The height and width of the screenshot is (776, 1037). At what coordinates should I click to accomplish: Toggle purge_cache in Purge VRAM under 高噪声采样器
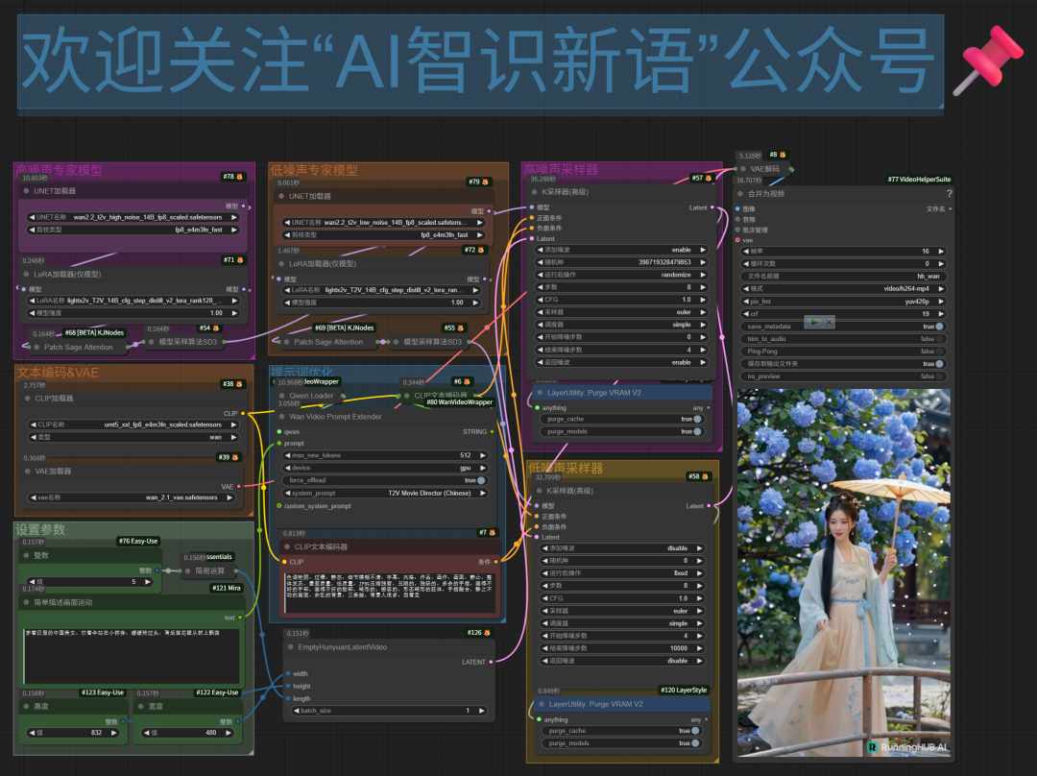click(x=697, y=419)
